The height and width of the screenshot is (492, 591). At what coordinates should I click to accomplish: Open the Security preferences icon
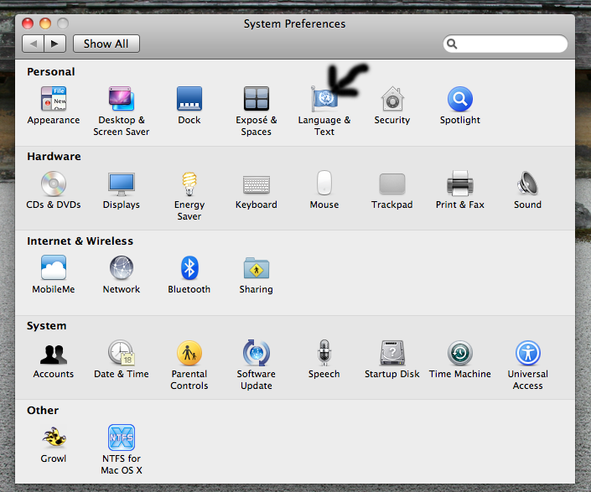click(x=392, y=99)
